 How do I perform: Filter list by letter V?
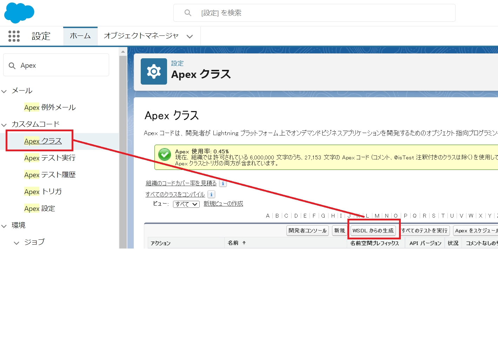pyautogui.click(x=462, y=216)
